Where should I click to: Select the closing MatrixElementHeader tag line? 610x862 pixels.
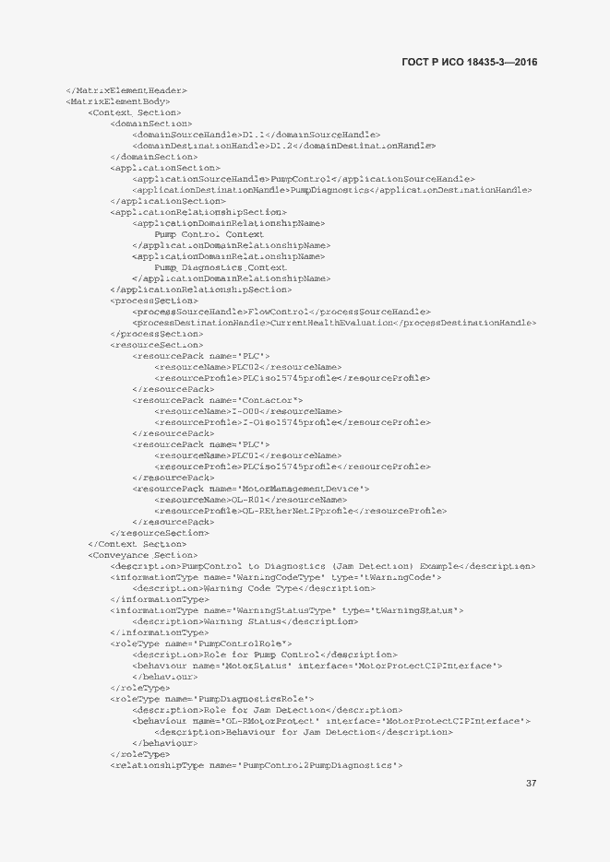pos(126,90)
